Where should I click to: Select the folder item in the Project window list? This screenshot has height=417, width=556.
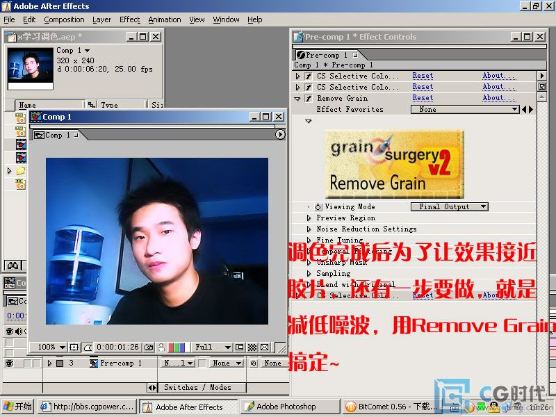coord(21,171)
